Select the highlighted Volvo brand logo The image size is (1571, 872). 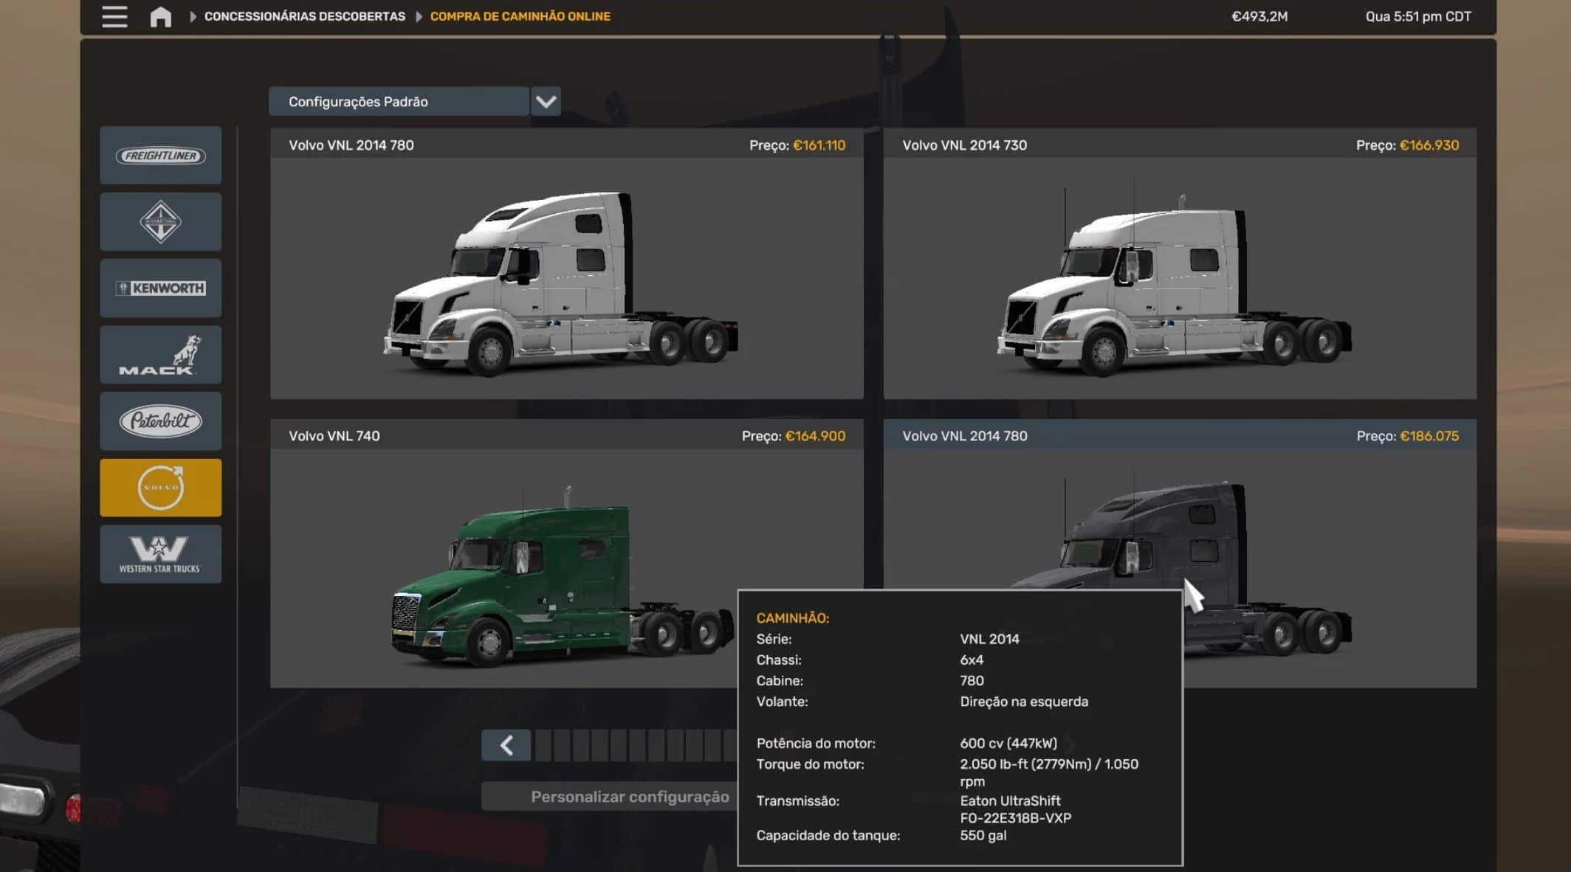[160, 488]
